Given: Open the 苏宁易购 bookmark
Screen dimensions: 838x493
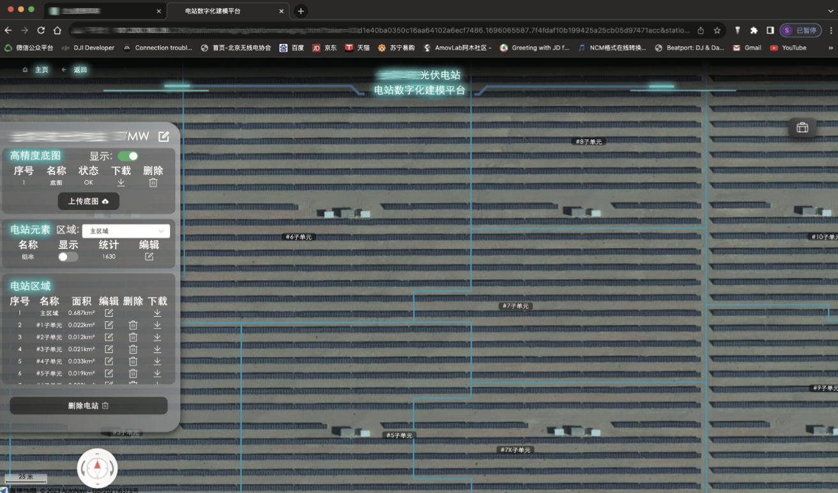Looking at the screenshot, I should [396, 48].
